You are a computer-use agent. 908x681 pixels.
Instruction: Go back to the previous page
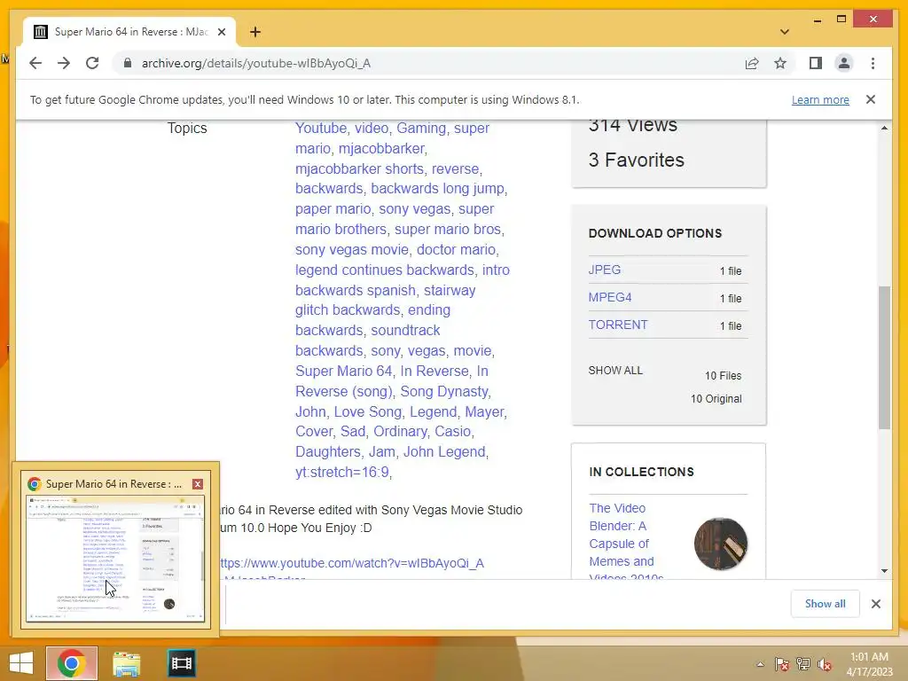[x=35, y=63]
